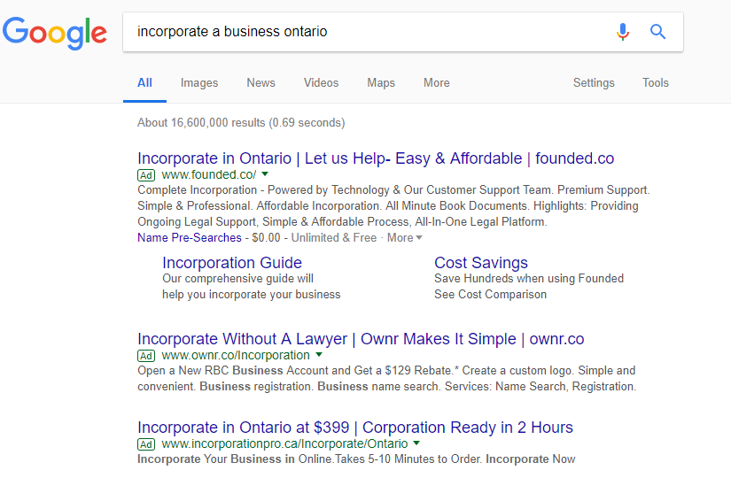Select the Videos tab

pos(321,83)
